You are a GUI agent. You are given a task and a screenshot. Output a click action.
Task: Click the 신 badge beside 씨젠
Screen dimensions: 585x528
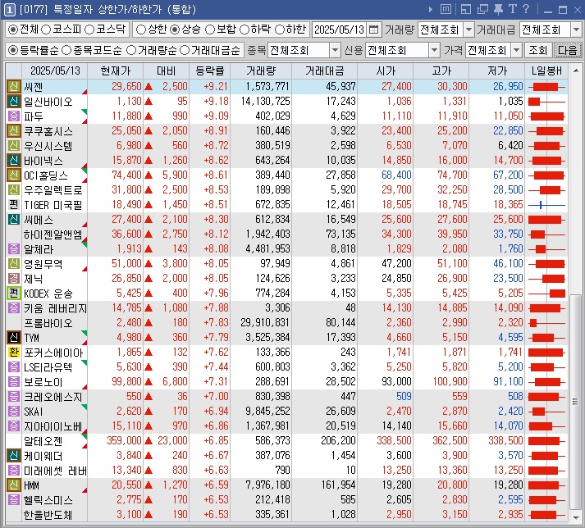(13, 87)
